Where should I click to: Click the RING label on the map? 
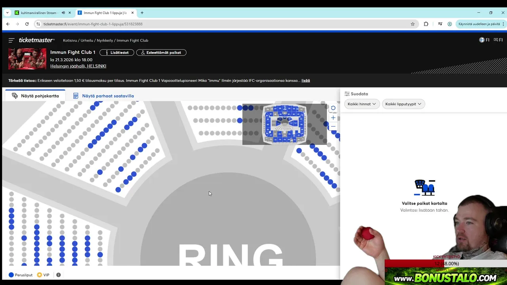[231, 255]
